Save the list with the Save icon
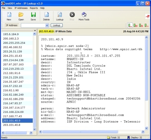 (x=33, y=15)
